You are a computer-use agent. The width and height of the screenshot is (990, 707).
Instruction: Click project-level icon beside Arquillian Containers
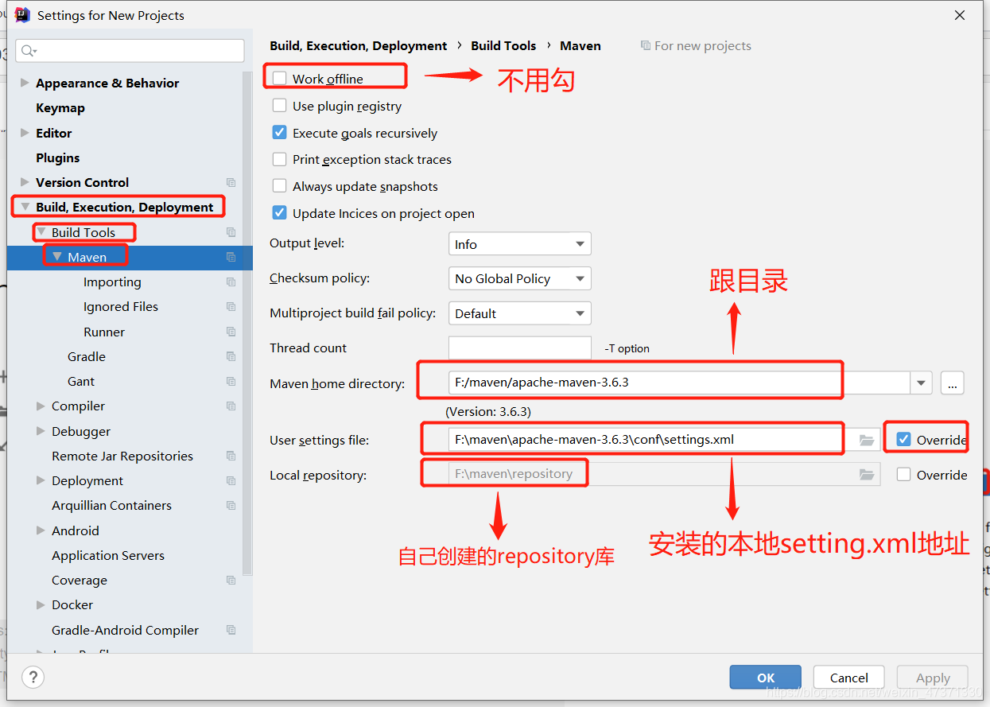[231, 506]
